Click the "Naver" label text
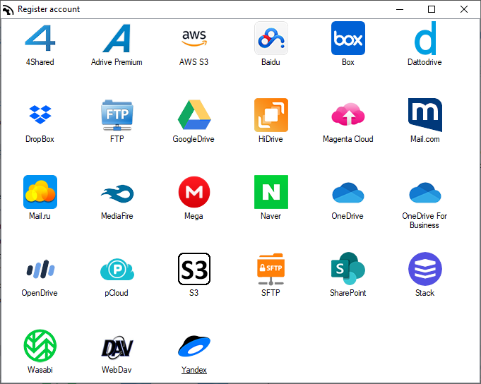Viewport: 481px width, 384px height. 271,216
